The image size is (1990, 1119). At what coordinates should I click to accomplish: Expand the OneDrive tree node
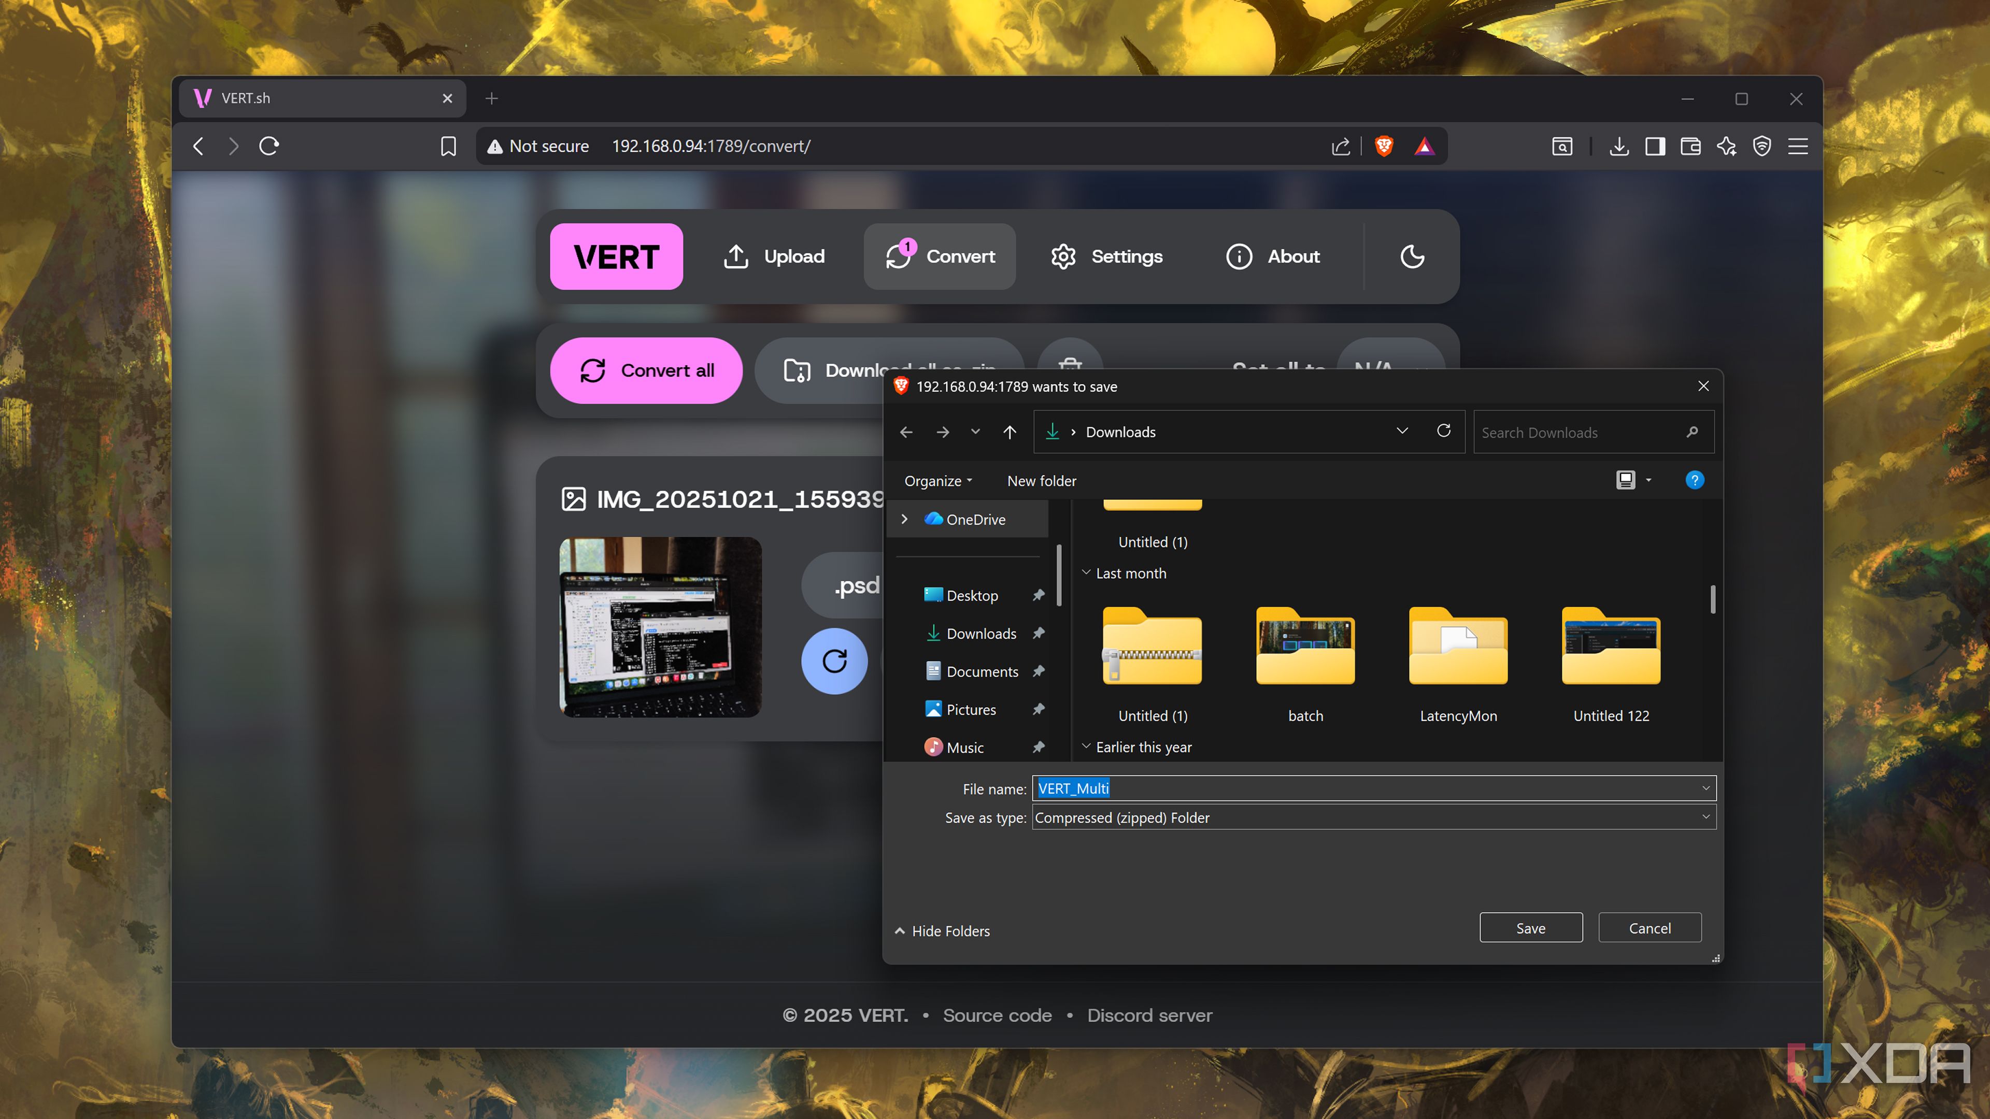pos(905,520)
